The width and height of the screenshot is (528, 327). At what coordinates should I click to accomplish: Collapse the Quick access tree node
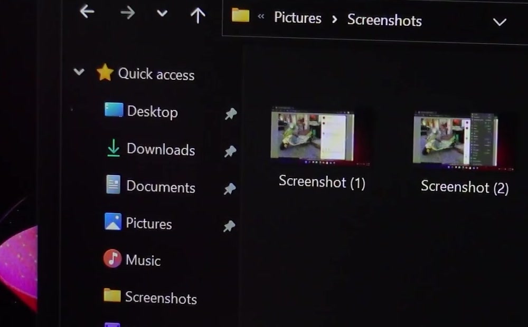click(x=79, y=71)
